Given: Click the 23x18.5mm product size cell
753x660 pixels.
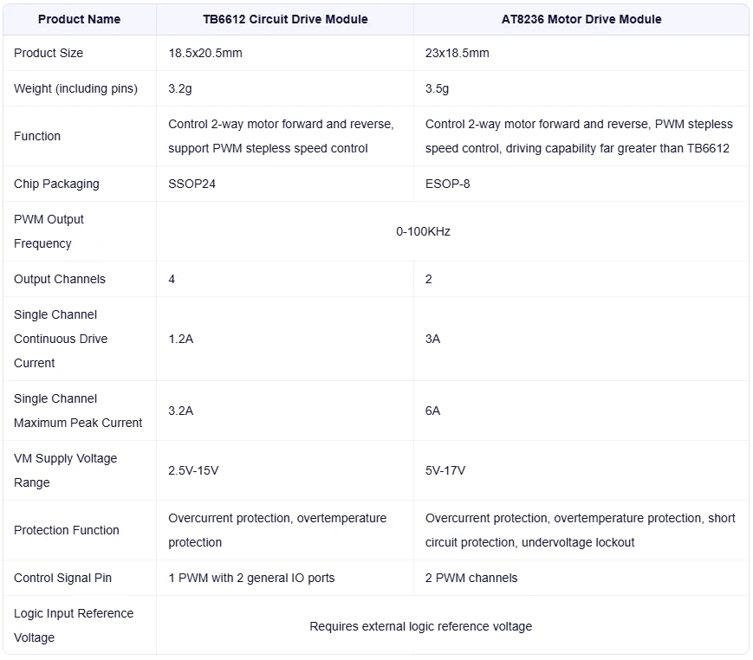Looking at the screenshot, I should pyautogui.click(x=457, y=53).
